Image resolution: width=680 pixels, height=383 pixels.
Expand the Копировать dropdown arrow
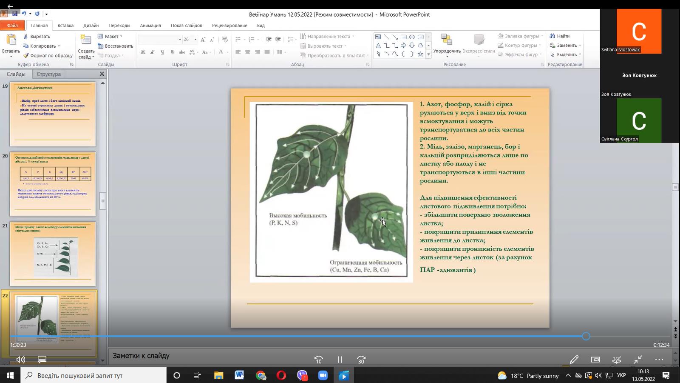pos(59,46)
